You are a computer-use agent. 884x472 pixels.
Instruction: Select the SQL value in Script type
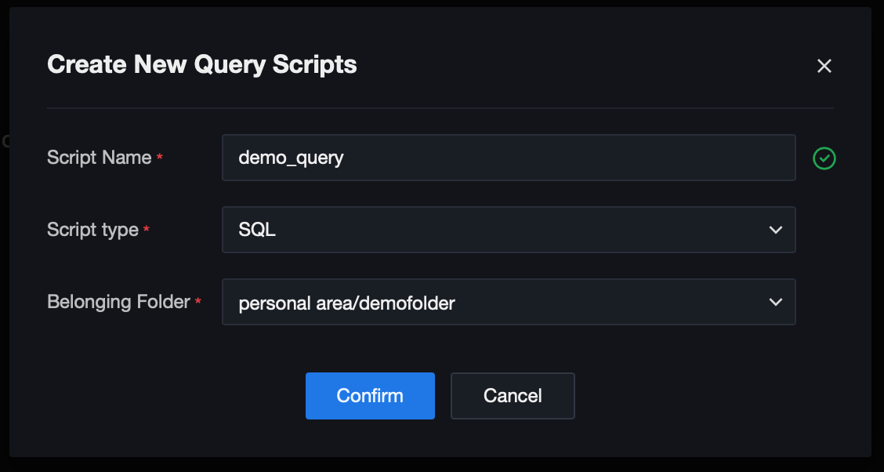[257, 230]
